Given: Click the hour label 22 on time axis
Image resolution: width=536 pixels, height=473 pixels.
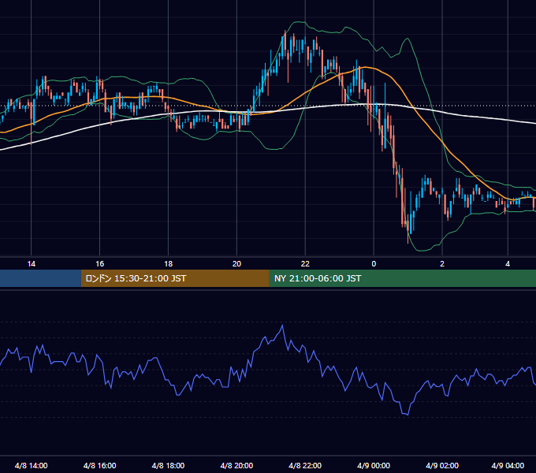Looking at the screenshot, I should (x=305, y=264).
